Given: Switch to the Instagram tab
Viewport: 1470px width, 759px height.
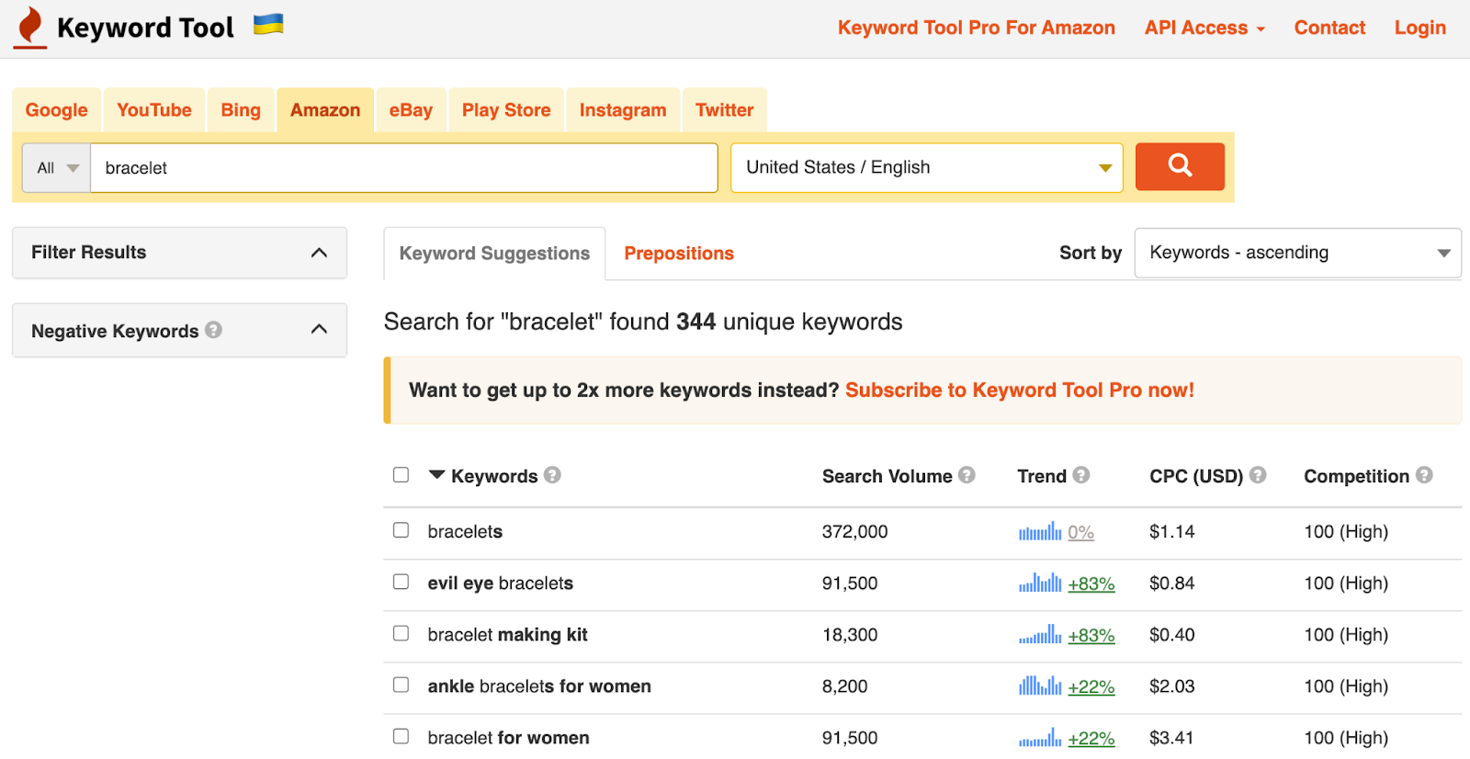Looking at the screenshot, I should [623, 110].
